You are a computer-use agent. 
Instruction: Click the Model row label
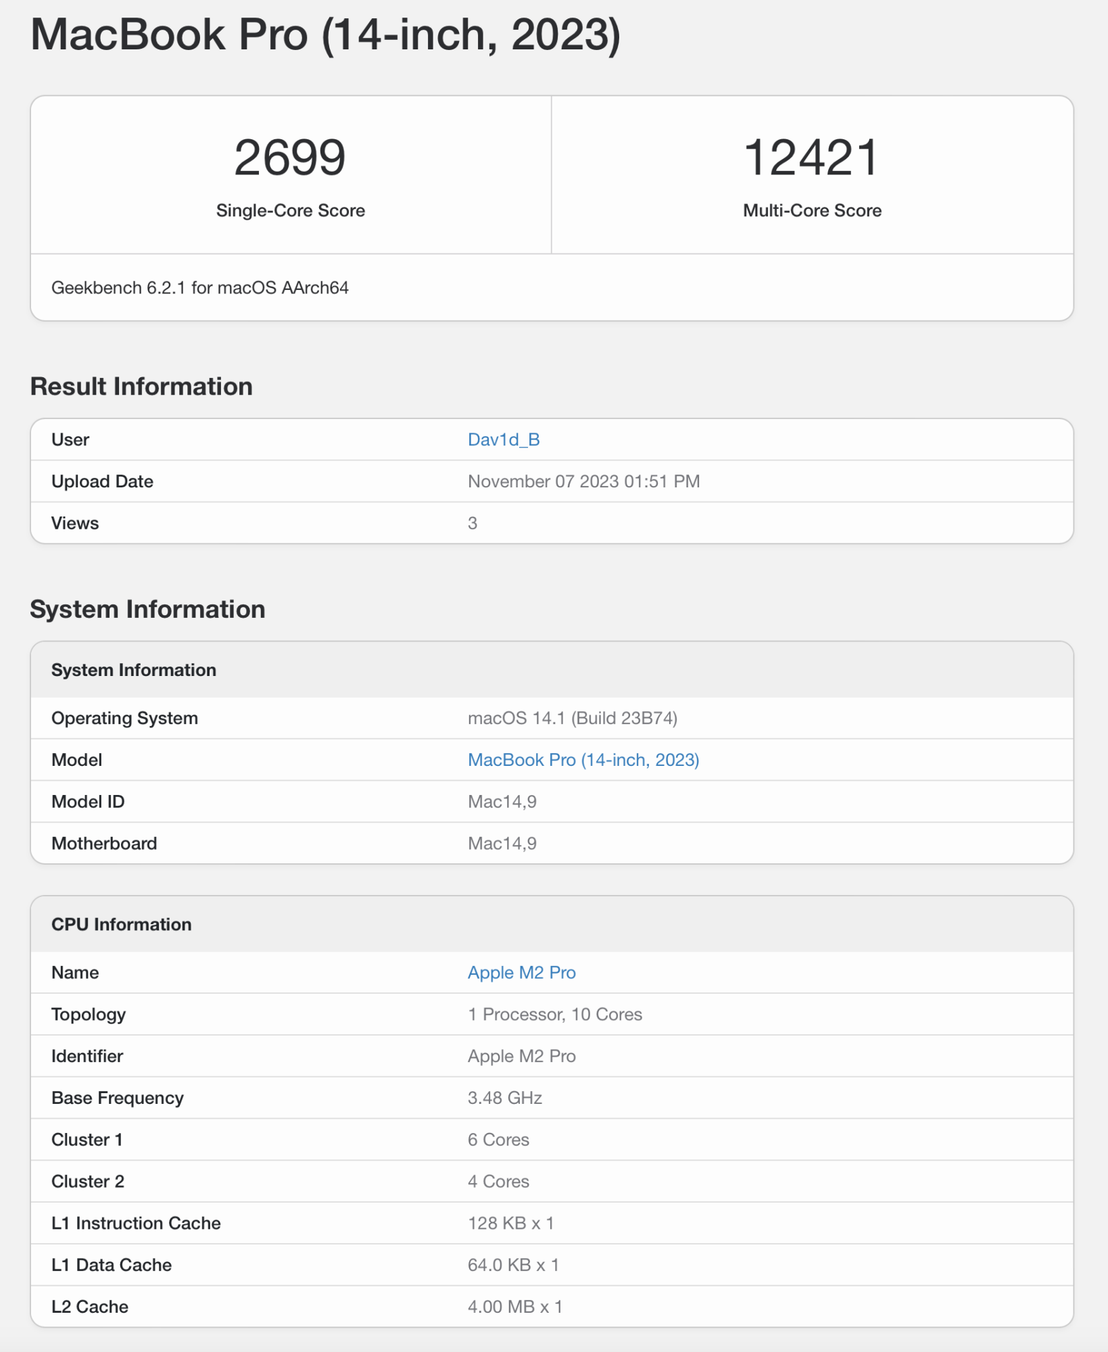pos(77,760)
